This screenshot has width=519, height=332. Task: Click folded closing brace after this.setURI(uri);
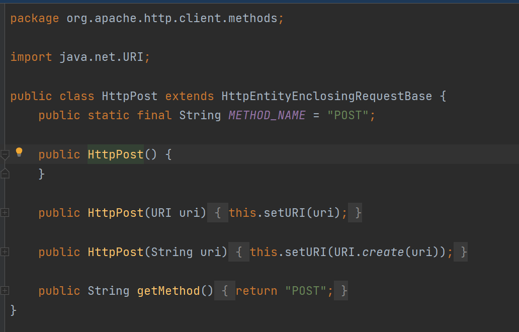[358, 213]
